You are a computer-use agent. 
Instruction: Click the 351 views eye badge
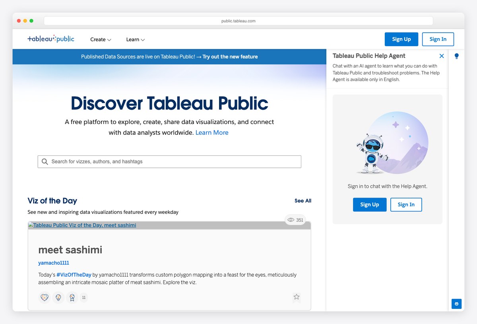click(x=295, y=220)
